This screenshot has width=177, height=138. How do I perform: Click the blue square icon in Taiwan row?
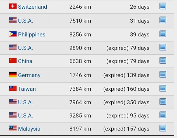click(x=163, y=88)
